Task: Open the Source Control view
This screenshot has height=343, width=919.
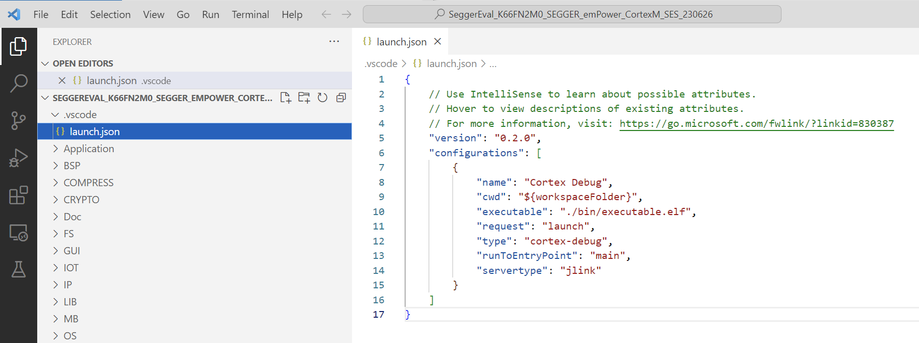Action: point(19,121)
